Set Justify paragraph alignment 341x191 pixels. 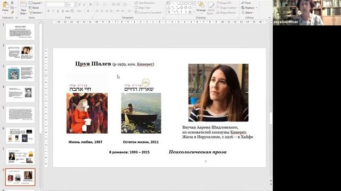pyautogui.click(x=111, y=11)
